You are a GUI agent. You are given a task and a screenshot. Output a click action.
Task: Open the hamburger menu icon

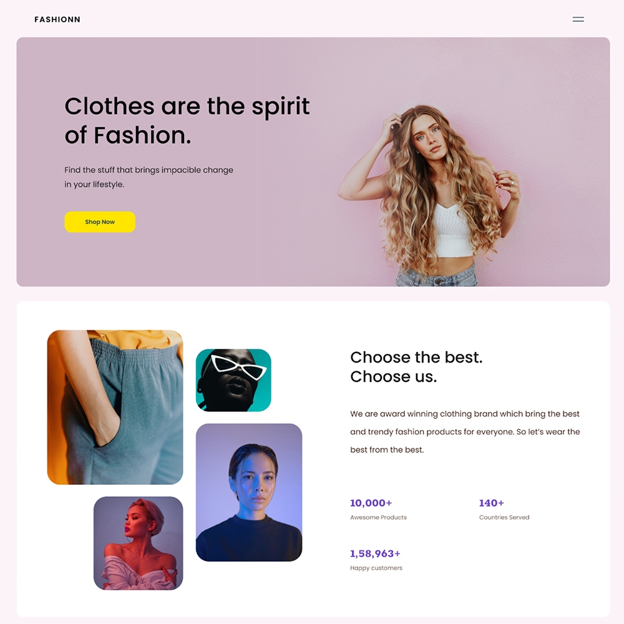pyautogui.click(x=578, y=19)
